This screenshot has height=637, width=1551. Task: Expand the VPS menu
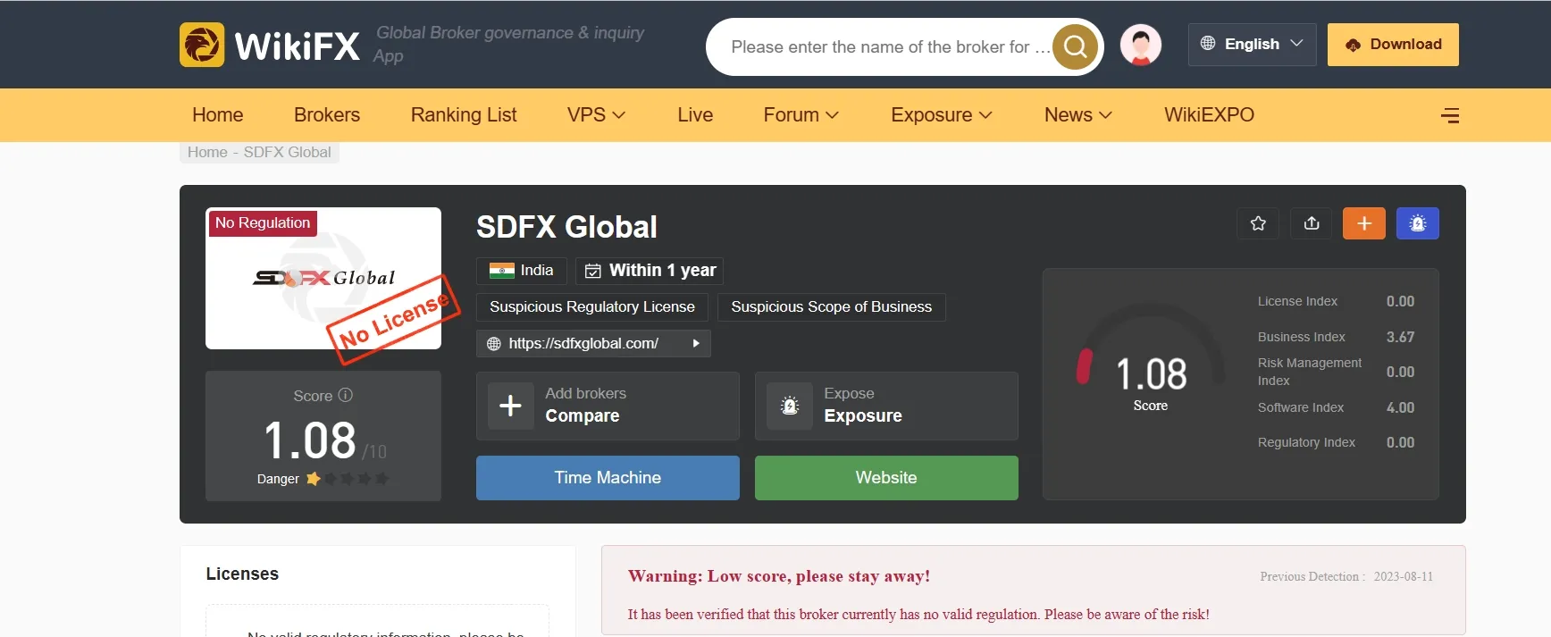596,115
